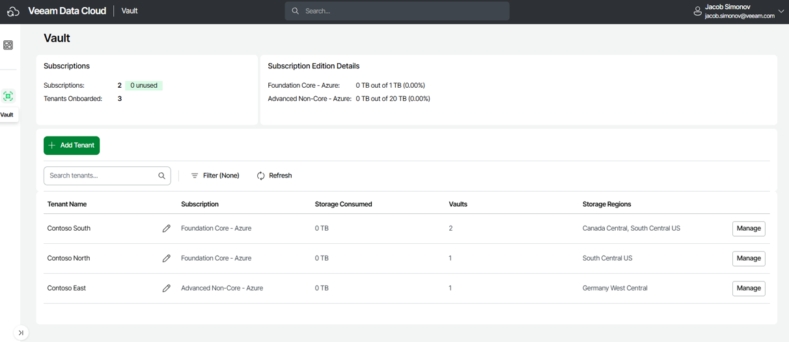Viewport: 789px width, 342px height.
Task: Open the Filter (None) menu
Action: click(x=215, y=176)
